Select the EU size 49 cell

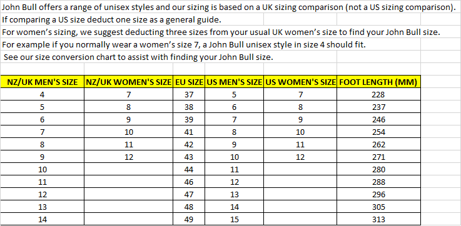coord(189,219)
